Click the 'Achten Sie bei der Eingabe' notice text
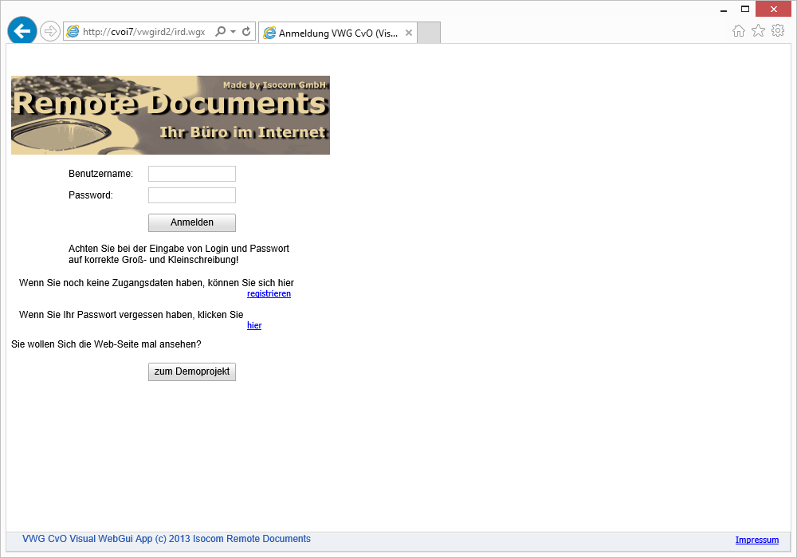Screen dimensions: 797x558 pos(179,254)
